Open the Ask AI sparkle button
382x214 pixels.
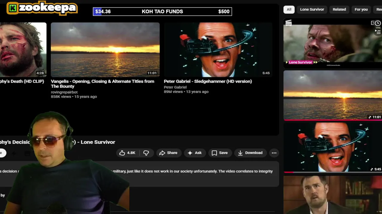click(x=195, y=153)
